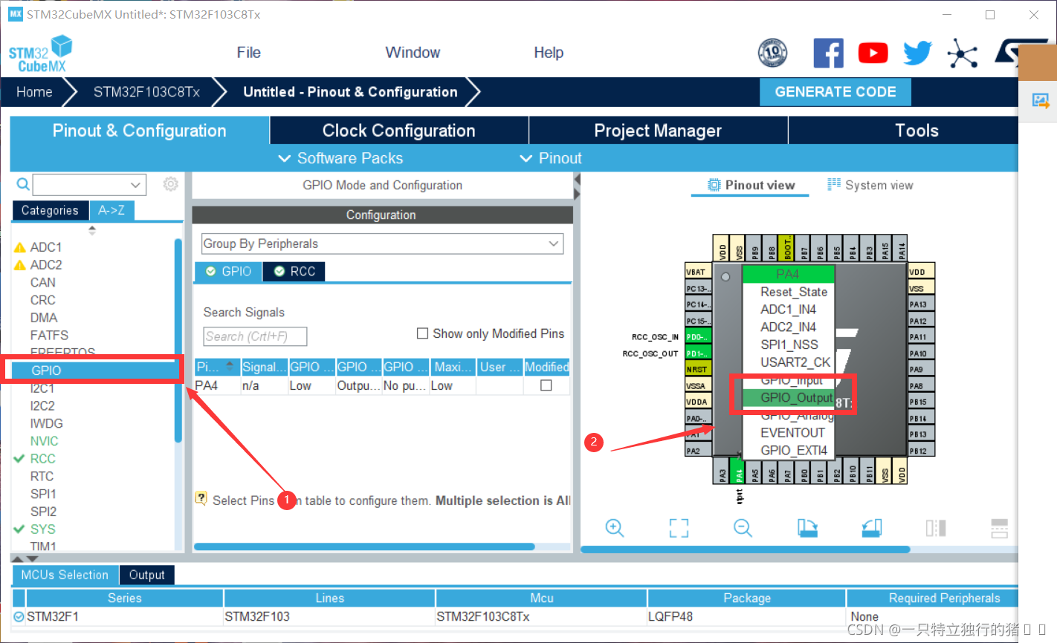
Task: Open the Group By Peripherals dropdown
Action: point(382,244)
